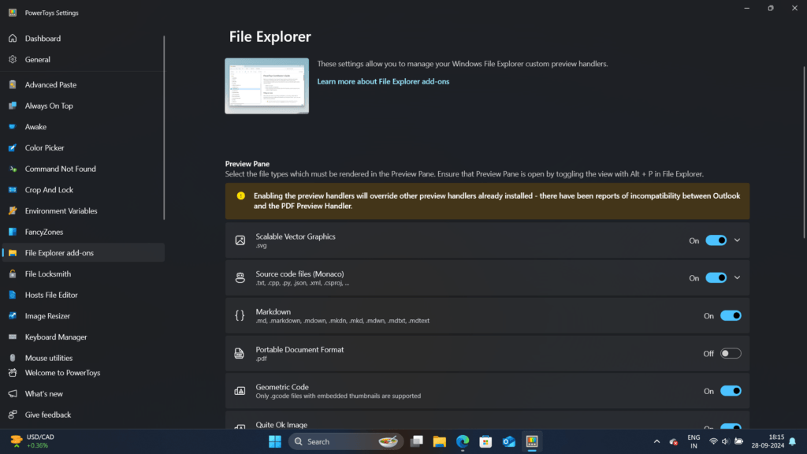This screenshot has width=807, height=454.
Task: Click the Source code files Monaco row icon
Action: tap(240, 278)
